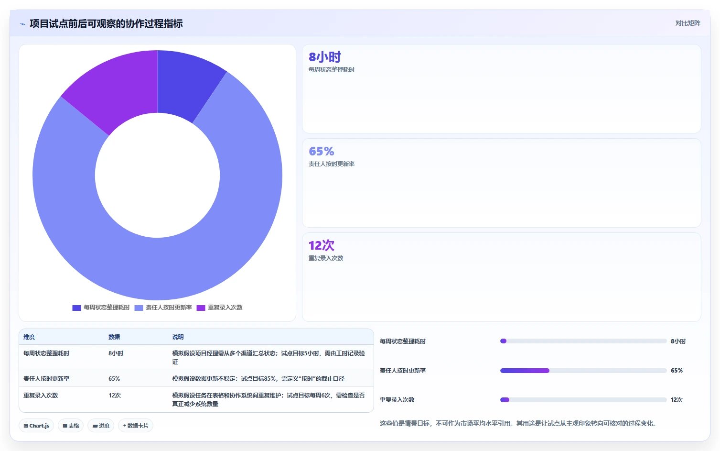Click the 12次 progress bar
The image size is (720, 451).
pos(583,400)
